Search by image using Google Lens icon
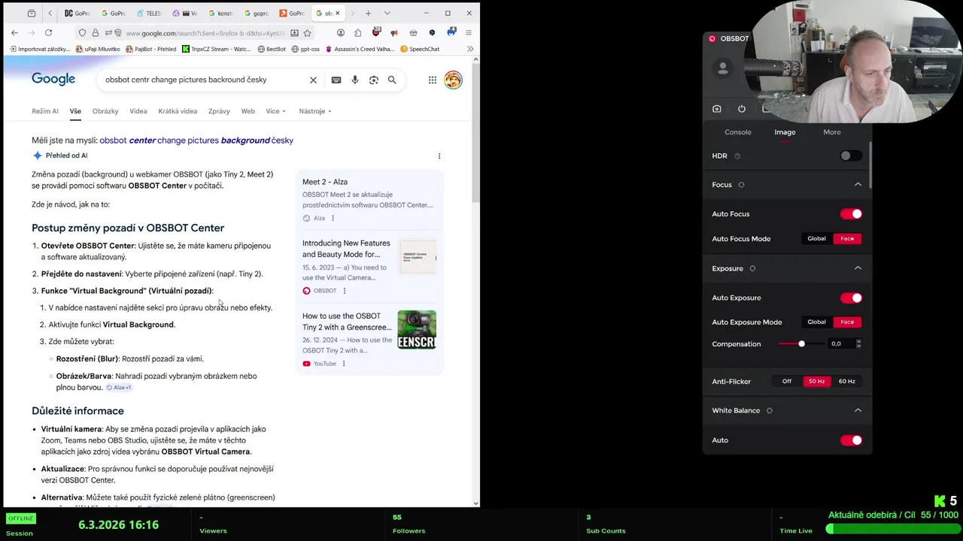Viewport: 963px width, 541px height. point(374,80)
